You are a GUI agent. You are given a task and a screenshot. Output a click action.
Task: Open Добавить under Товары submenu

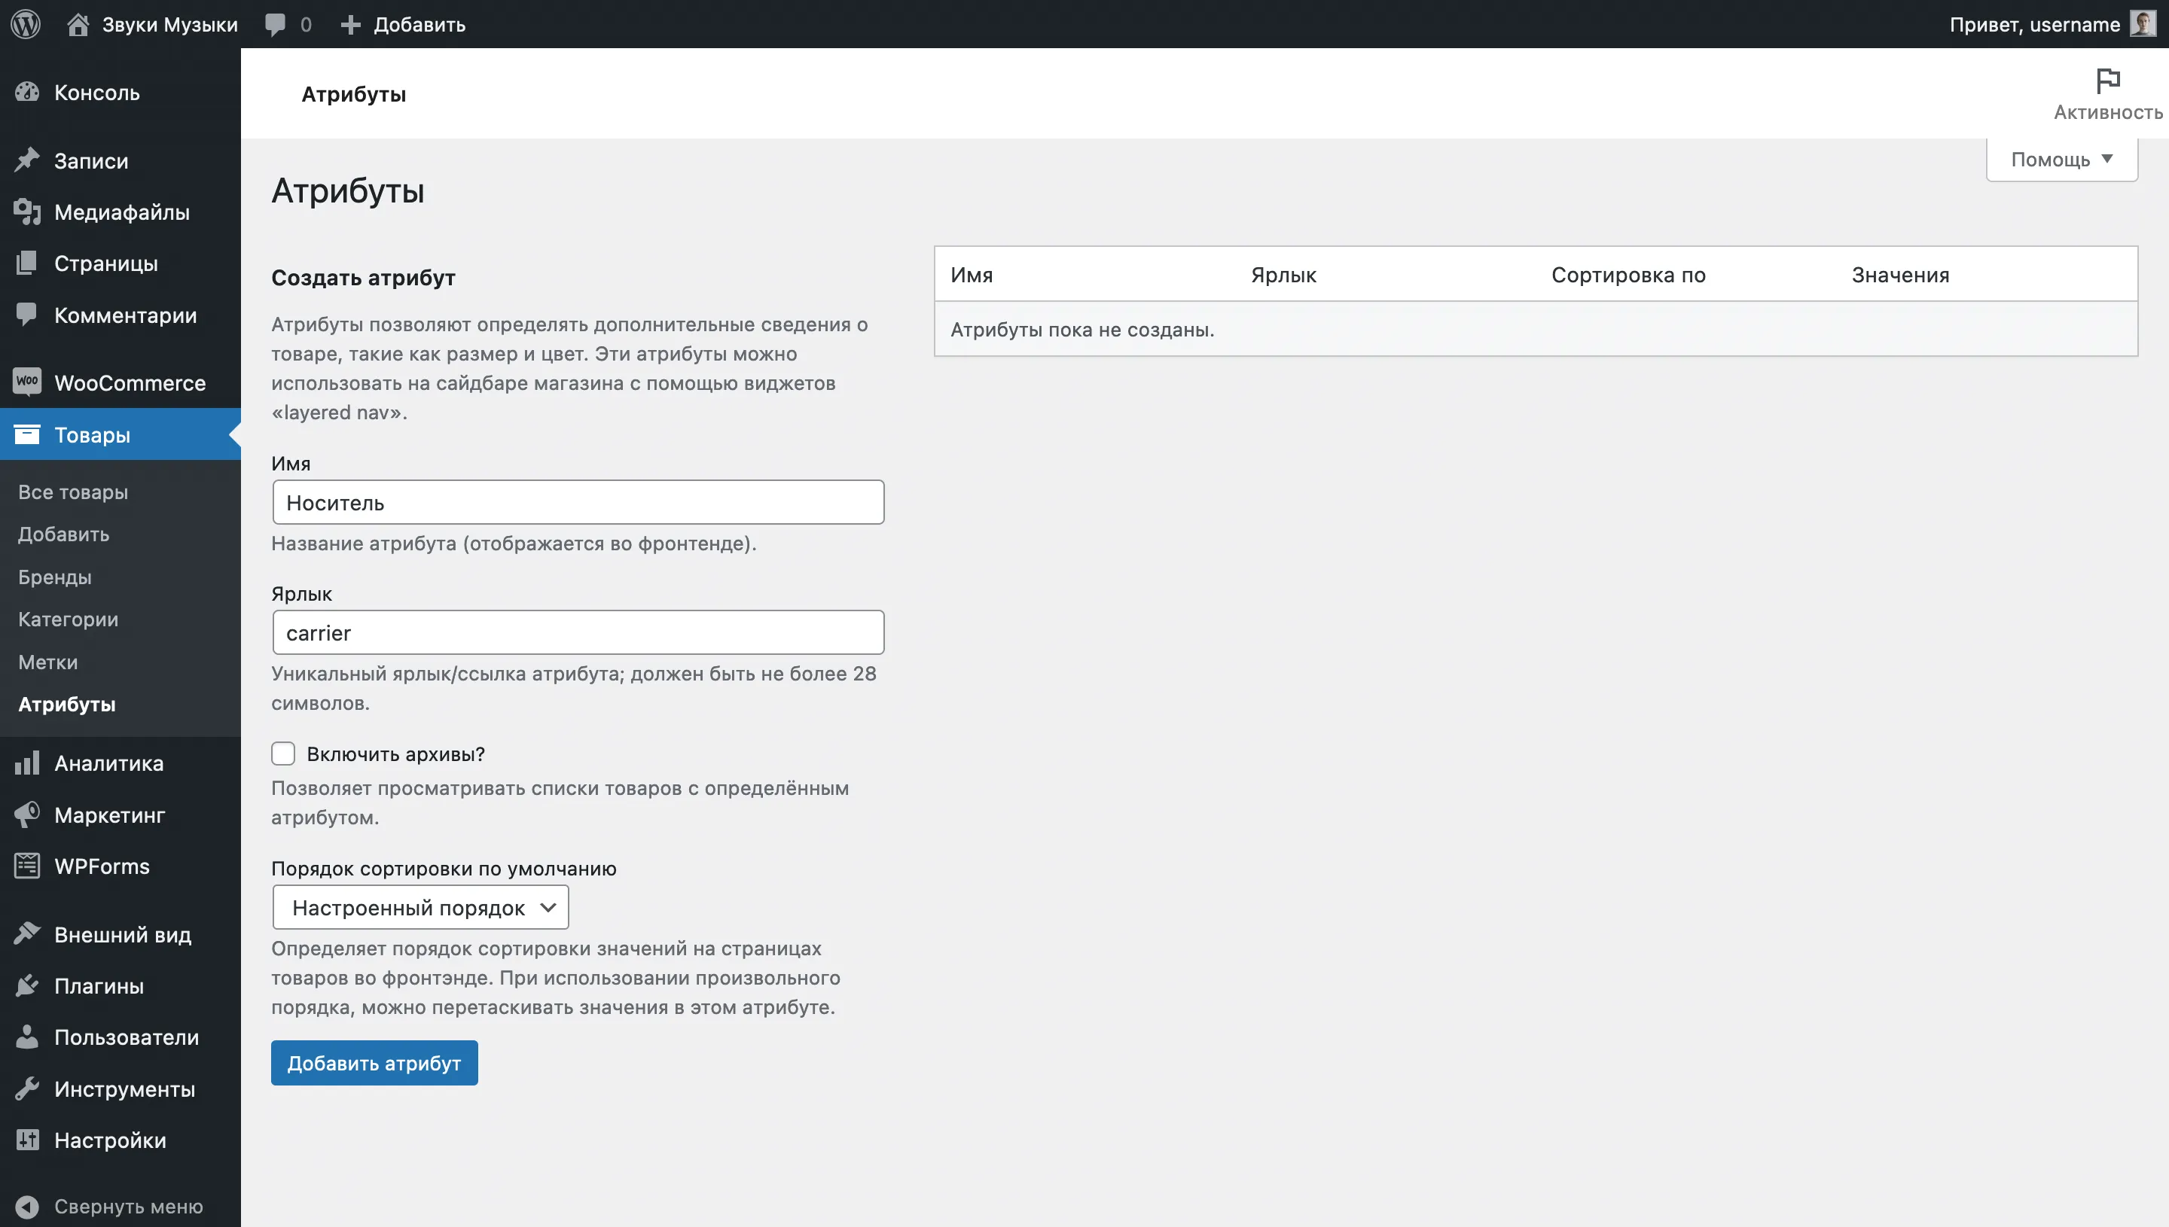tap(64, 534)
